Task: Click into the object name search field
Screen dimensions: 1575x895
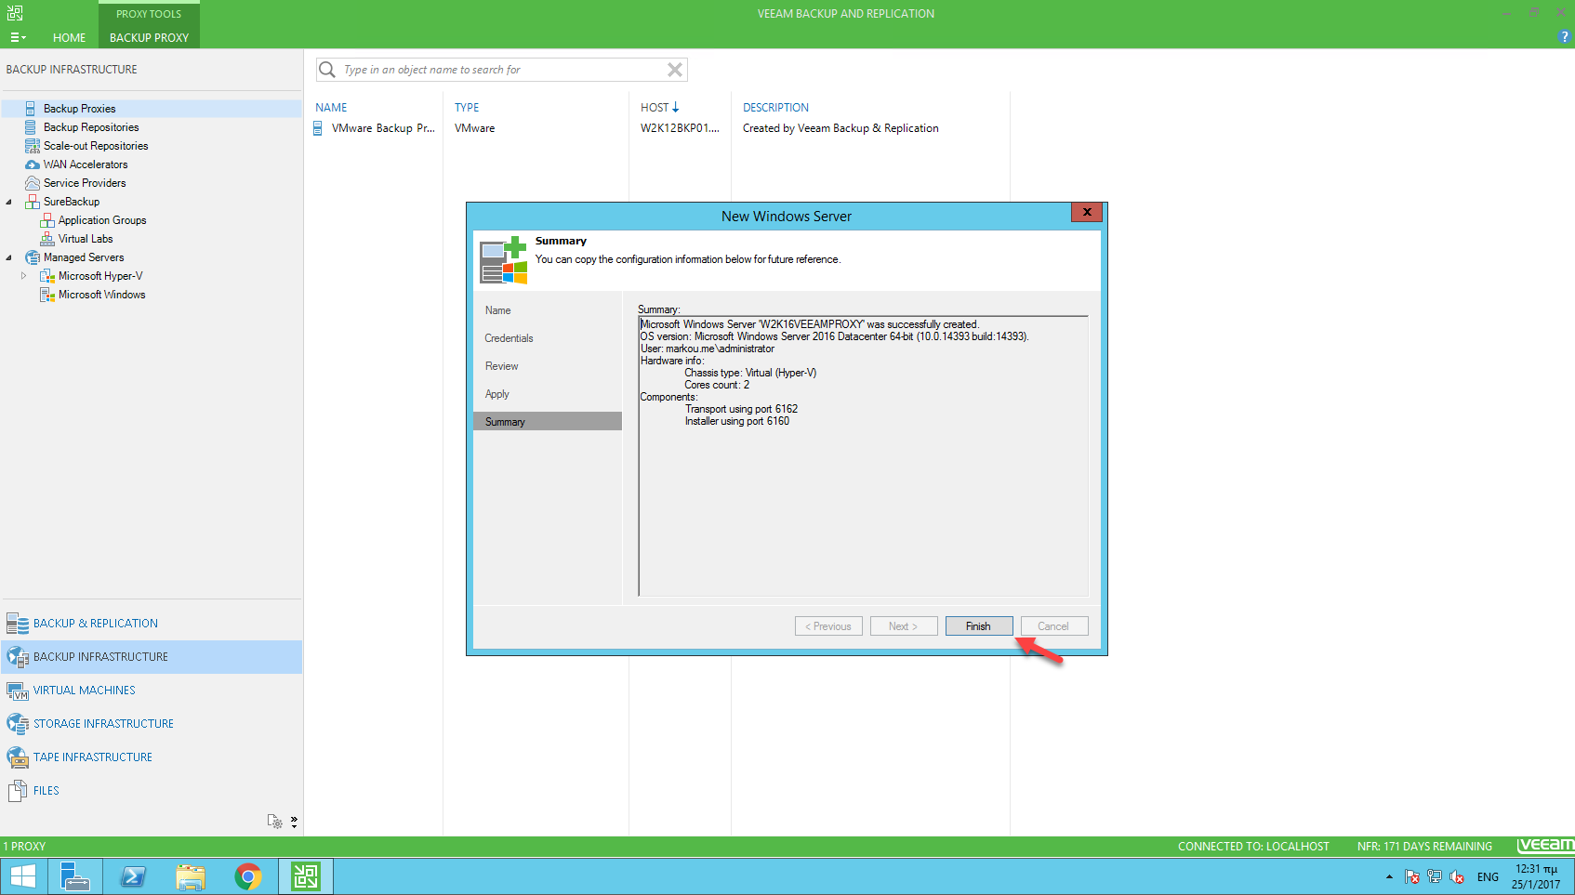Action: [502, 70]
